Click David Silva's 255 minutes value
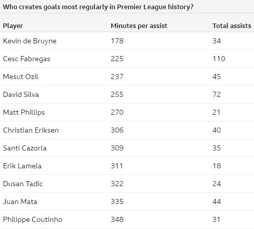 (117, 94)
